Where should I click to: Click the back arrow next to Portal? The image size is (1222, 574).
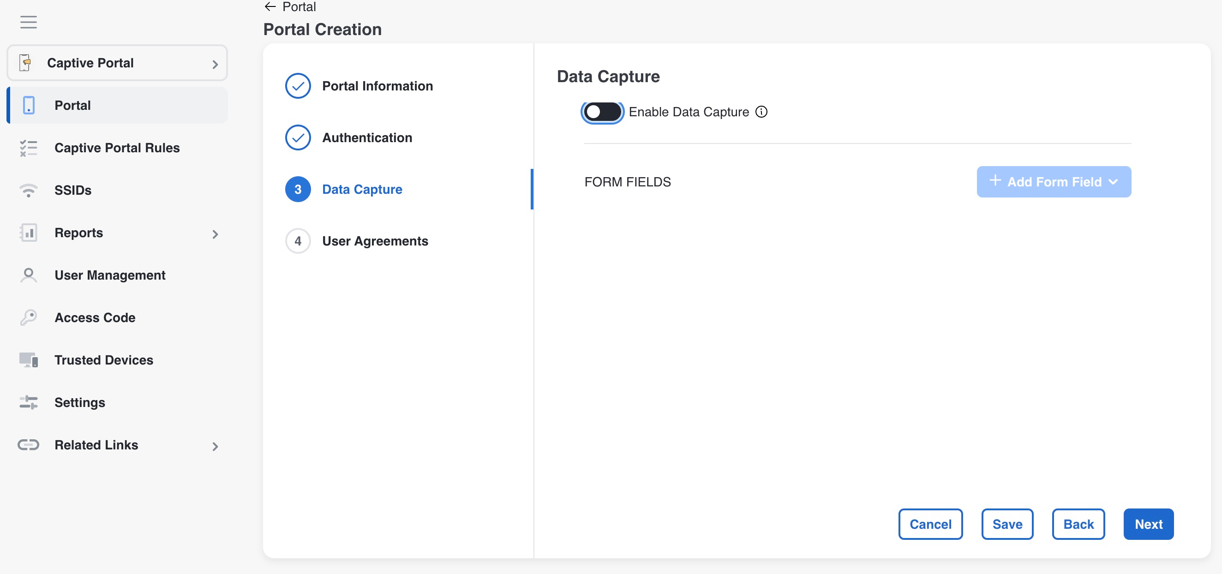pos(270,6)
